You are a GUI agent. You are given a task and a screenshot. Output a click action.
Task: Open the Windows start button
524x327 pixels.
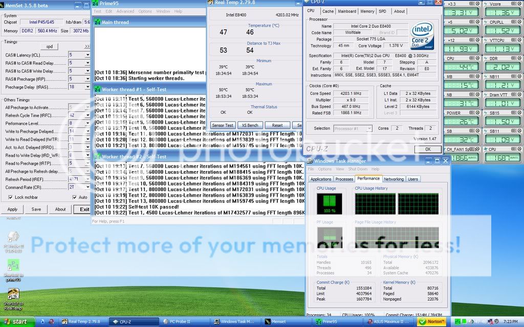pos(17,322)
